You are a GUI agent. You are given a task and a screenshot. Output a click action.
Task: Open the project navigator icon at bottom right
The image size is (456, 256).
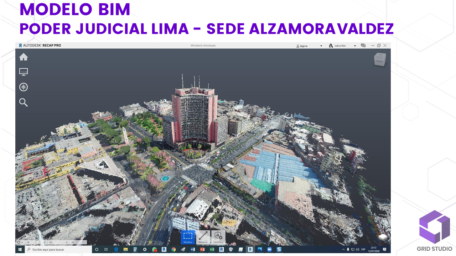(383, 237)
